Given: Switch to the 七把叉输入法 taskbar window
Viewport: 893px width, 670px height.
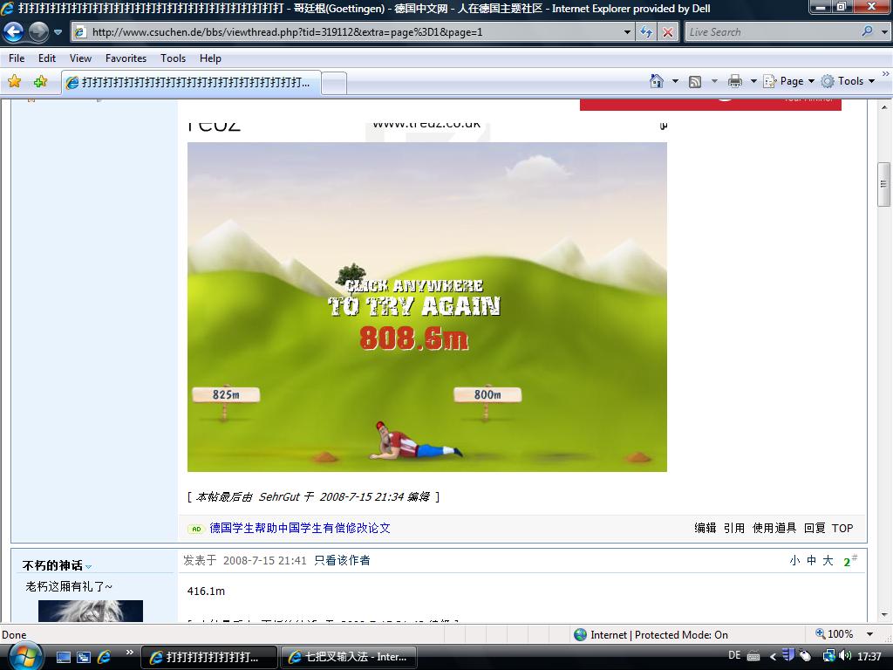Looking at the screenshot, I should (x=349, y=657).
